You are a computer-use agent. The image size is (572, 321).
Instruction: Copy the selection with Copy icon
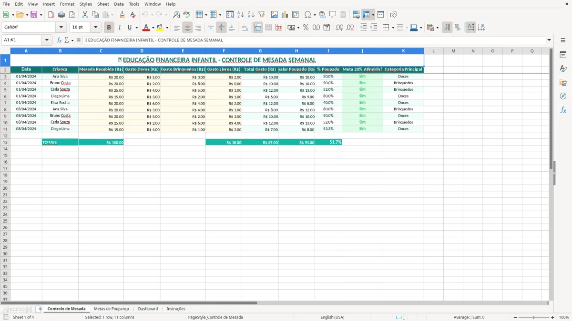point(95,15)
